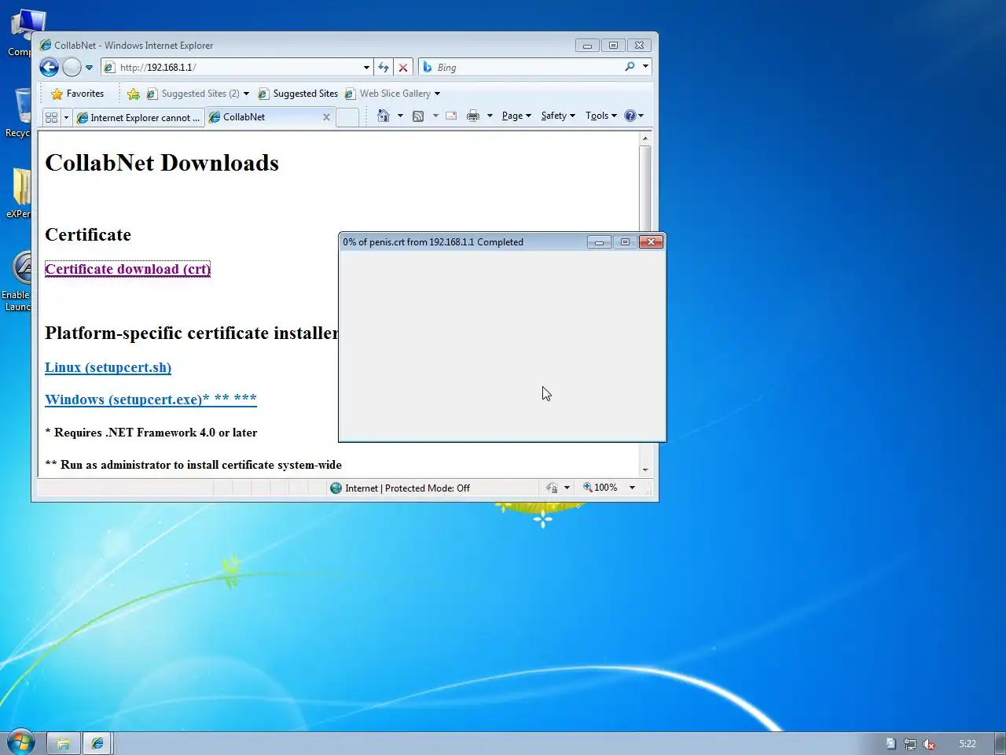Click the Home page icon

pos(383,116)
